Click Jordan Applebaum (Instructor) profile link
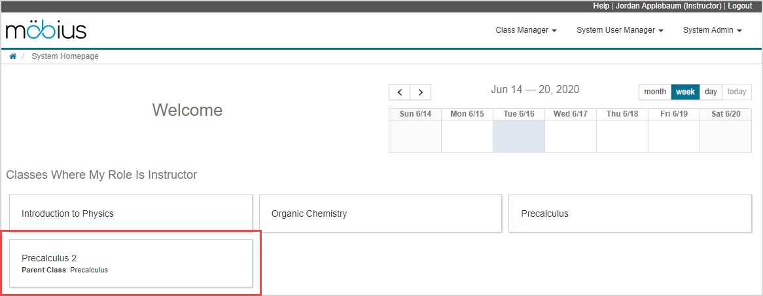Viewport: 763px width, 296px height. tap(668, 6)
